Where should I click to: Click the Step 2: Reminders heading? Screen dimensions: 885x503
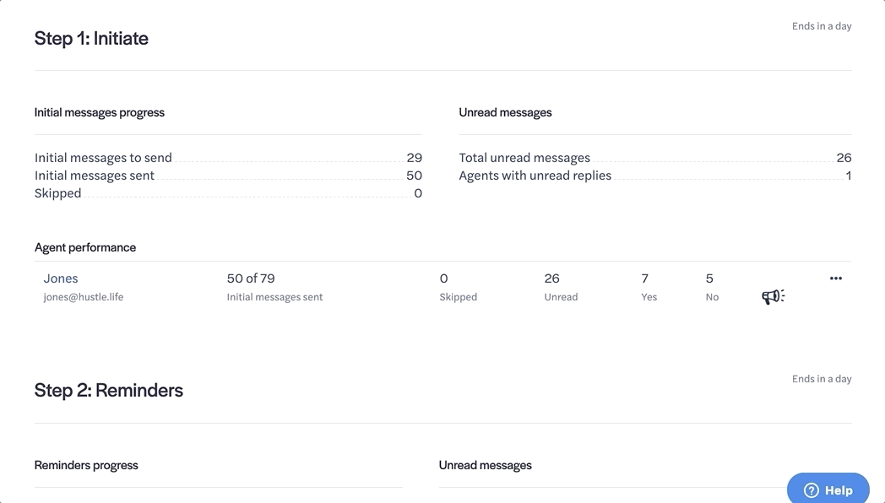[109, 391]
